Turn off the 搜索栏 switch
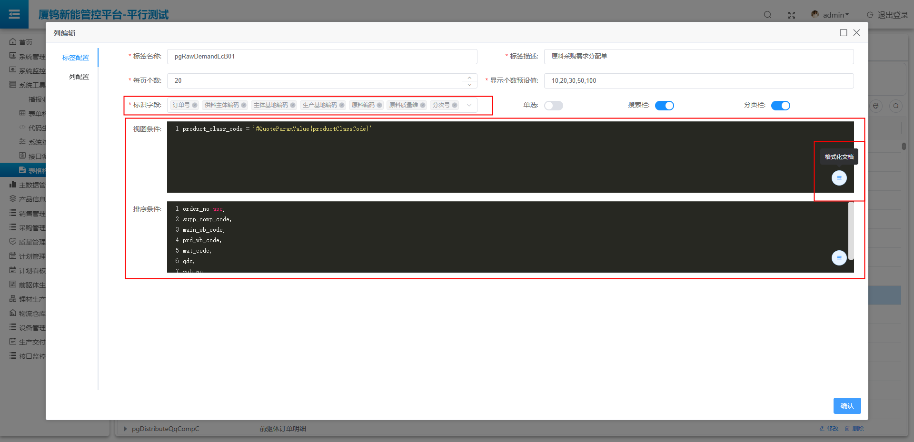Viewport: 914px width, 442px height. click(x=664, y=106)
